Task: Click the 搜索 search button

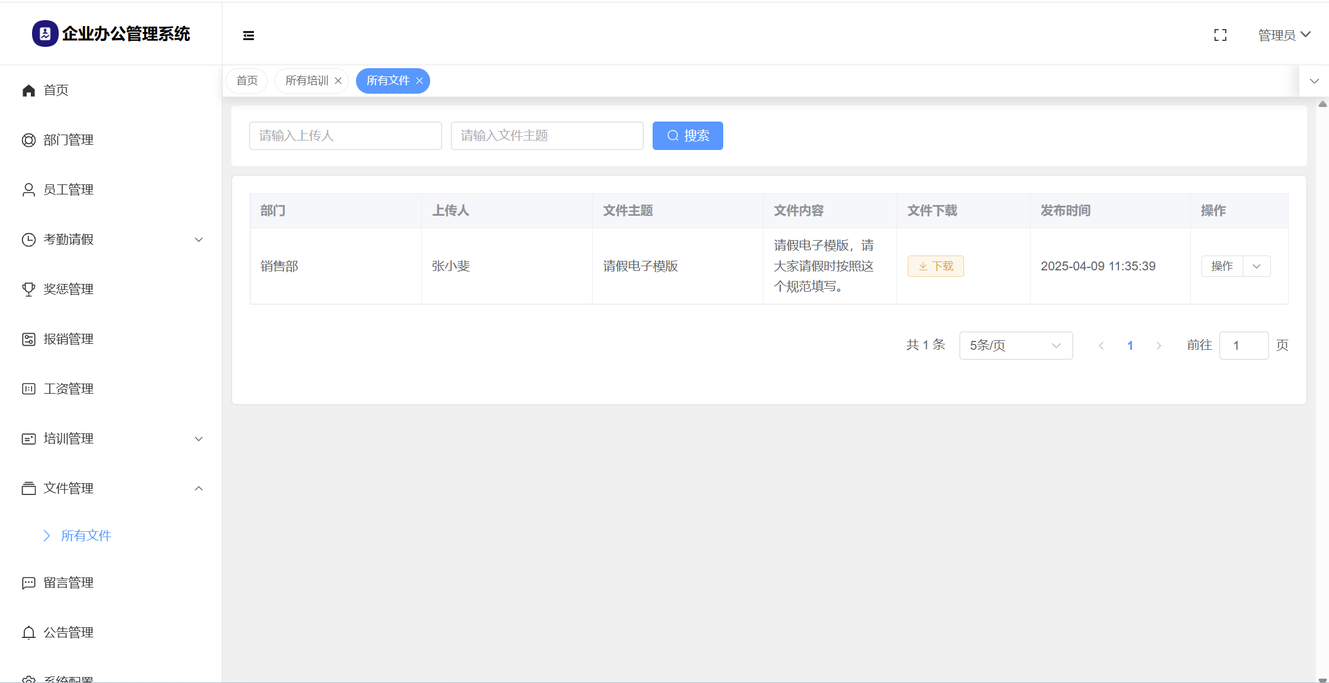Action: (687, 136)
